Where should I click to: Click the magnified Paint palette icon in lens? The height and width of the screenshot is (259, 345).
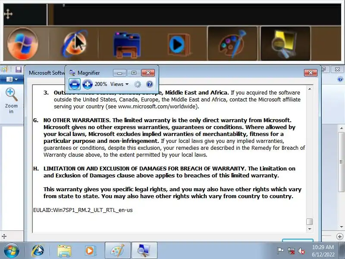point(232,44)
